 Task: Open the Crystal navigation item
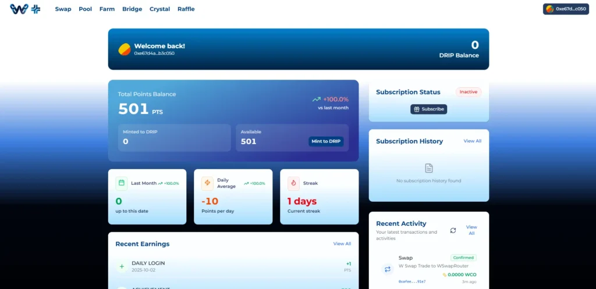point(159,9)
